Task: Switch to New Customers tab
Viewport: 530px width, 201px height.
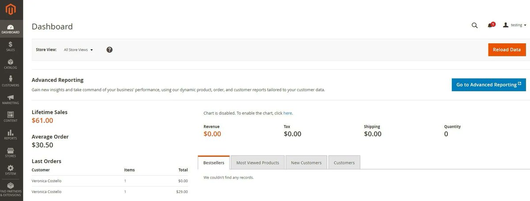Action: 306,163
